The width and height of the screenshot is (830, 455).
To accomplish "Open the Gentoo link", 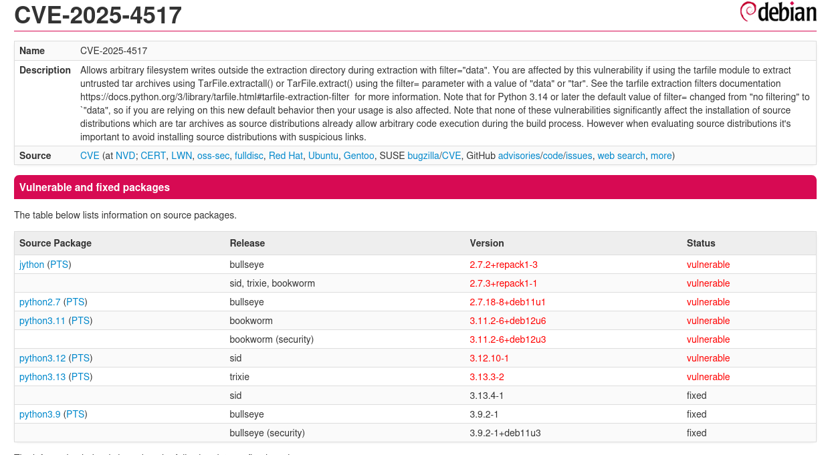I will pyautogui.click(x=358, y=156).
